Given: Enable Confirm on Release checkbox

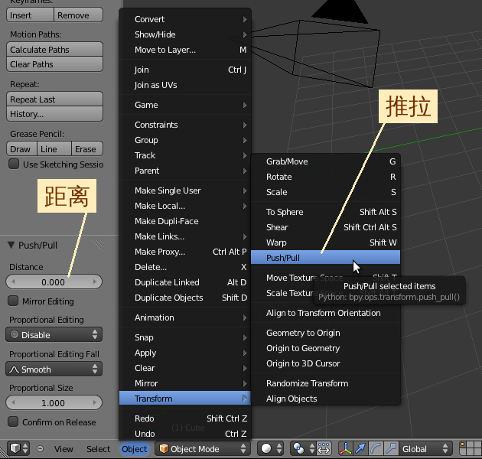Looking at the screenshot, I should (13, 422).
